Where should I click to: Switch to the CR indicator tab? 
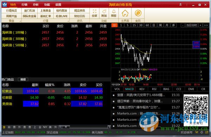(203, 89)
